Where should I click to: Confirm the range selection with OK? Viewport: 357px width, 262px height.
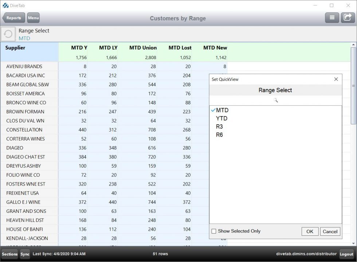pos(310,231)
